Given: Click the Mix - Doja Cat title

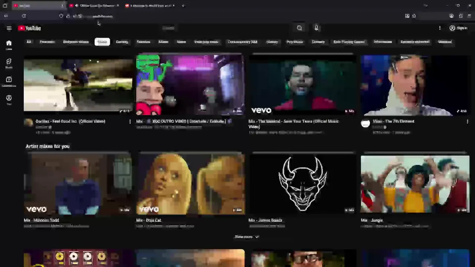Looking at the screenshot, I should pyautogui.click(x=148, y=220).
